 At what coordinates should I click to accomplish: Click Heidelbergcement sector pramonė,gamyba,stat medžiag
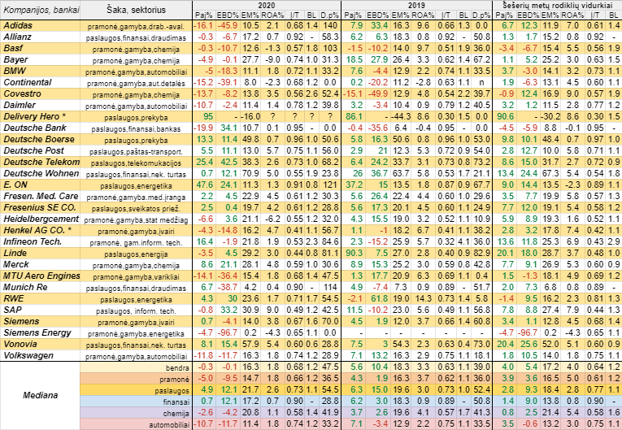(x=137, y=220)
